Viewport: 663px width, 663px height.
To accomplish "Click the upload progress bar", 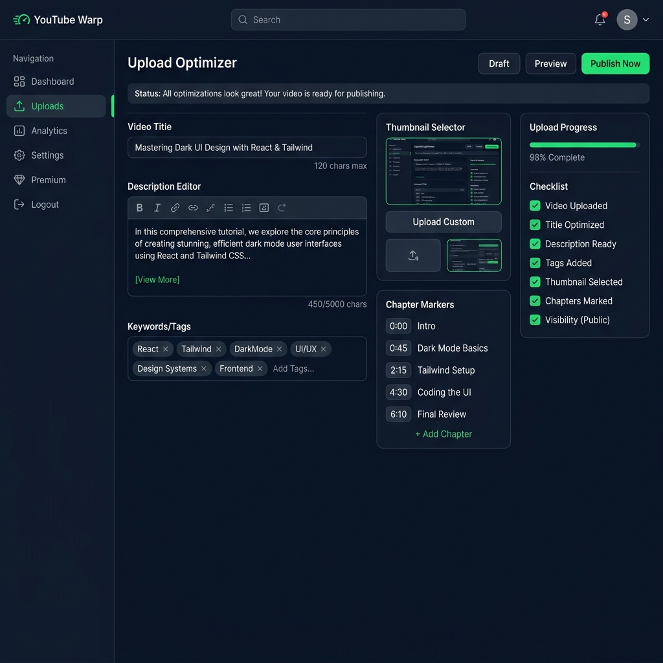I will [x=585, y=145].
